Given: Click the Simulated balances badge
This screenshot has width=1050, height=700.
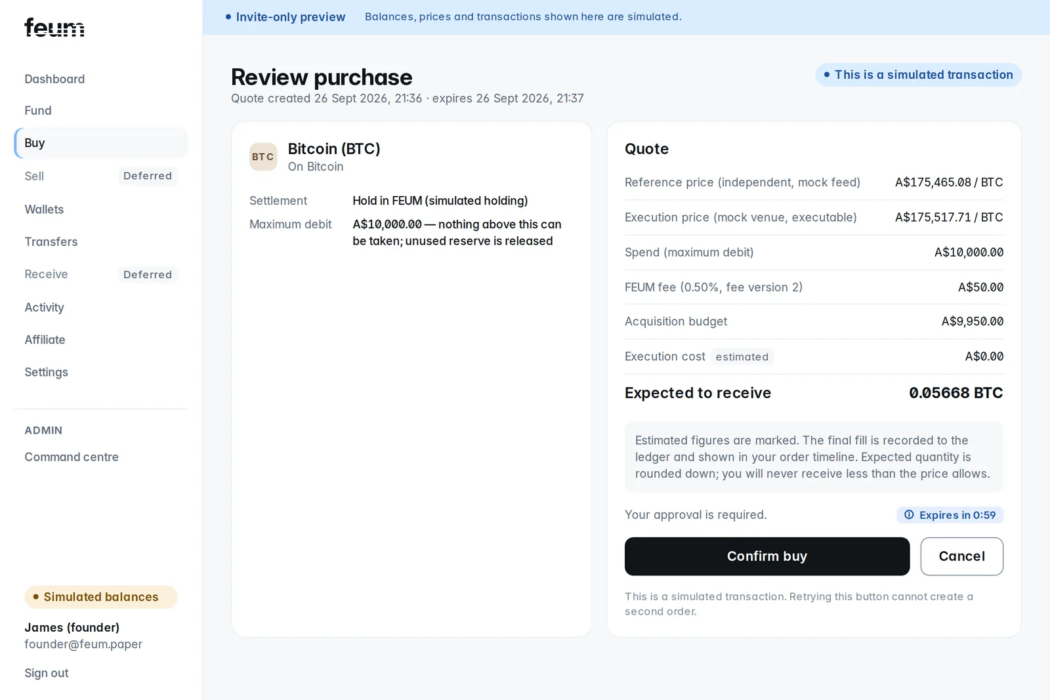Looking at the screenshot, I should pos(101,597).
